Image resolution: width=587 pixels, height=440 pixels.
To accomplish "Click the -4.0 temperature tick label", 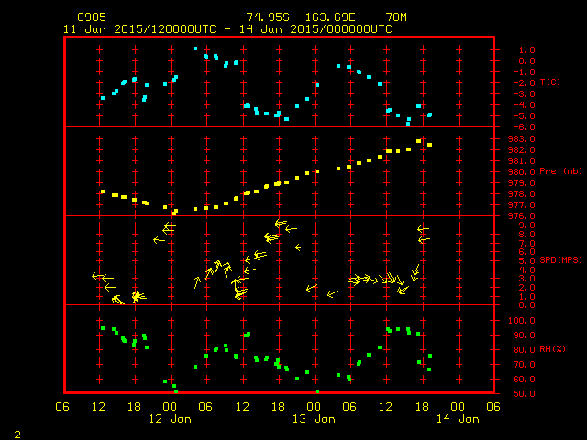I will pyautogui.click(x=524, y=105).
